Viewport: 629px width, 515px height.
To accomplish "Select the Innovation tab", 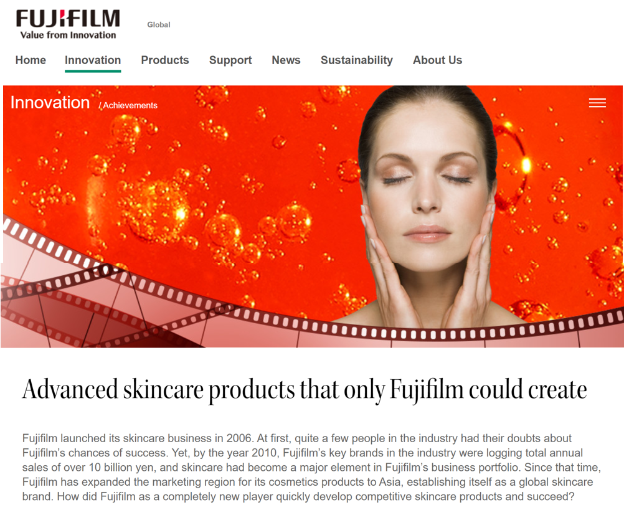I will coord(93,60).
